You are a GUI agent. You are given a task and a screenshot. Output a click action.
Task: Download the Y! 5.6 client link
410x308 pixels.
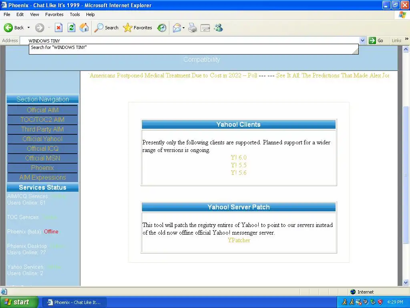239,172
